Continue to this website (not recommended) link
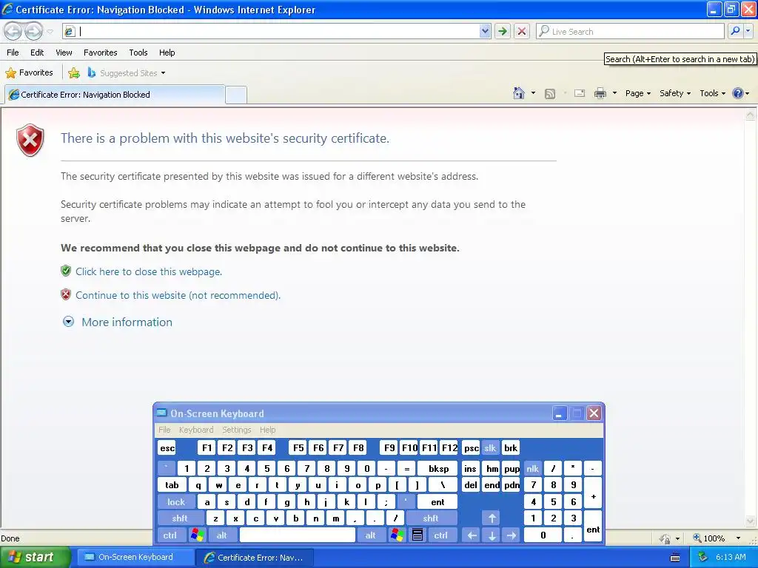This screenshot has width=758, height=568. click(178, 296)
